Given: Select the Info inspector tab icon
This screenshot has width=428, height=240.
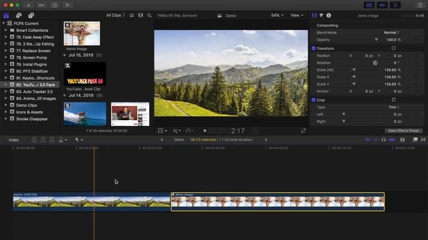Looking at the screenshot, I should point(328,15).
